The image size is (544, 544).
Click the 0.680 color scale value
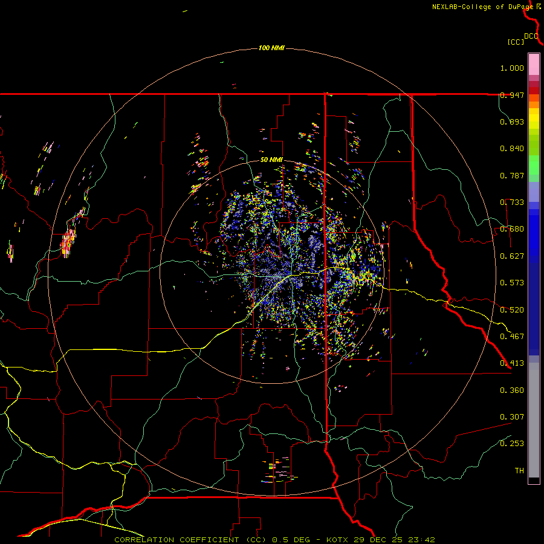point(512,229)
